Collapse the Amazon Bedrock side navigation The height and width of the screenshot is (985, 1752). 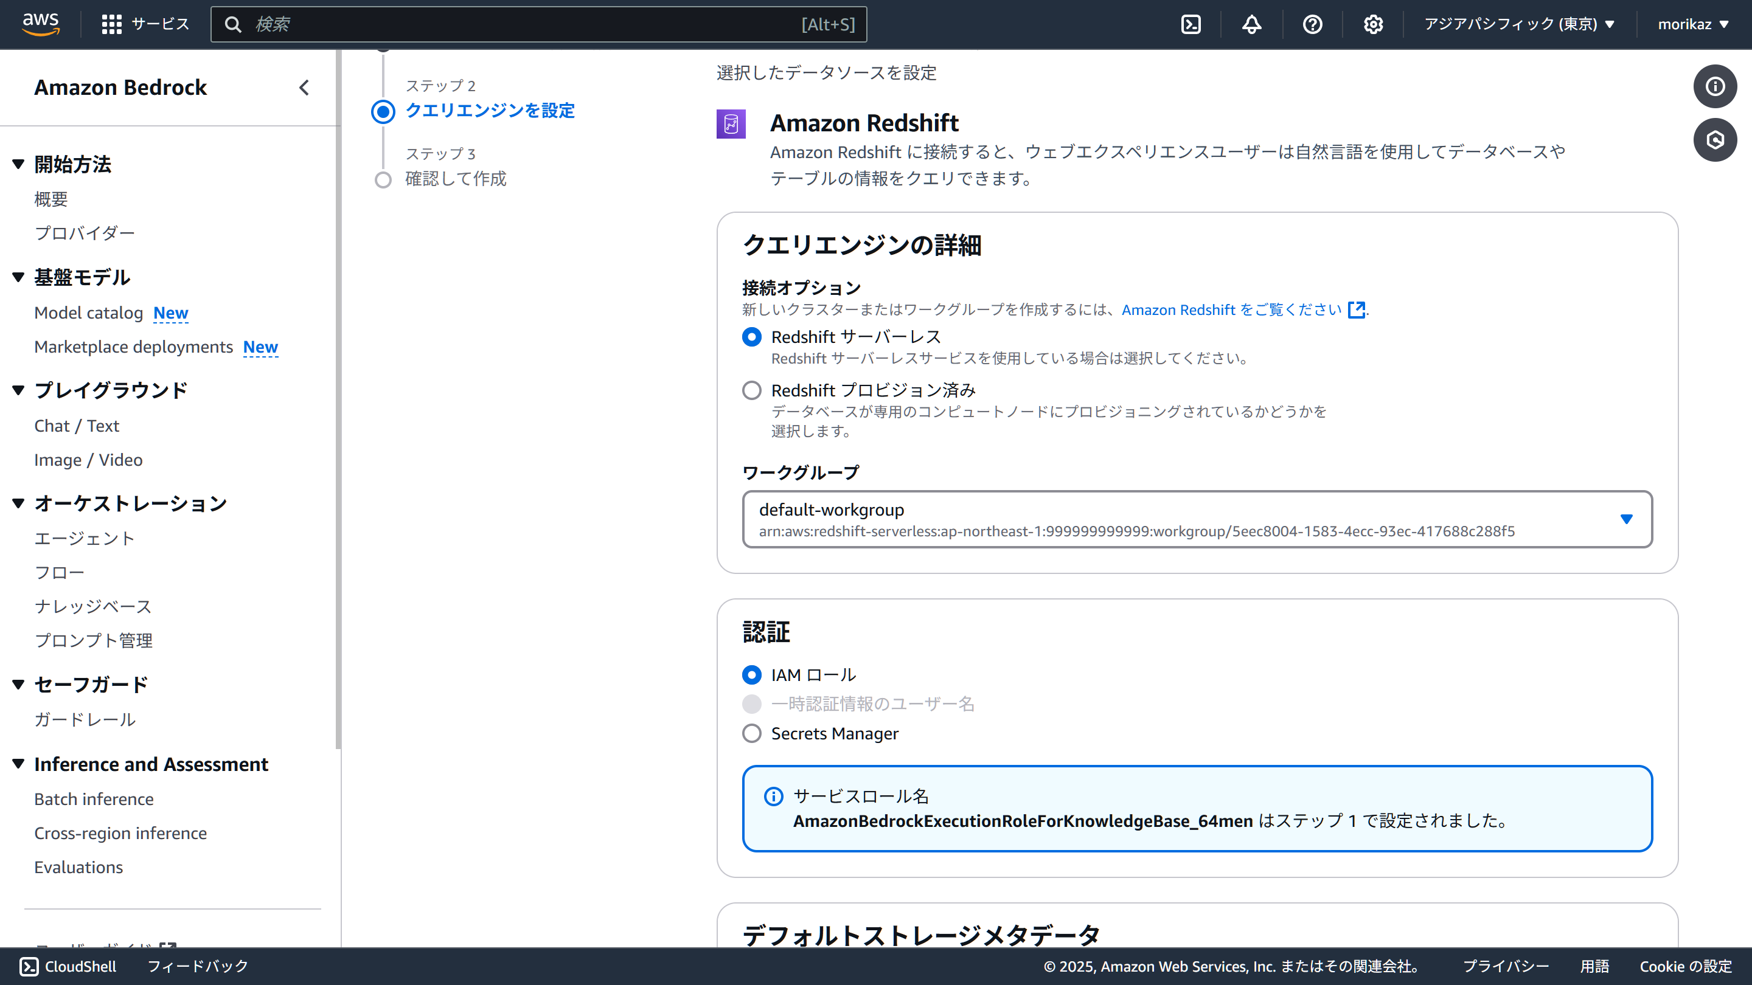click(x=304, y=88)
